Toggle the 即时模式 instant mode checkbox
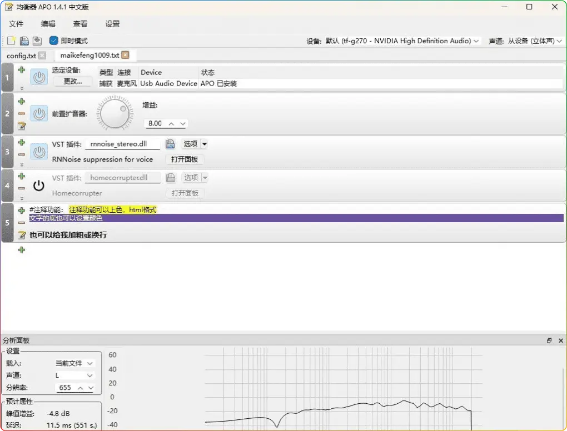Screen dimensions: 567x431 [x=54, y=41]
